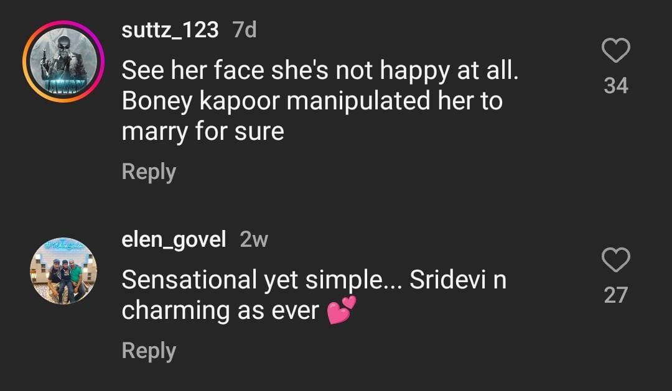
Task: Open suttz_123's profile picture
Action: click(x=63, y=61)
